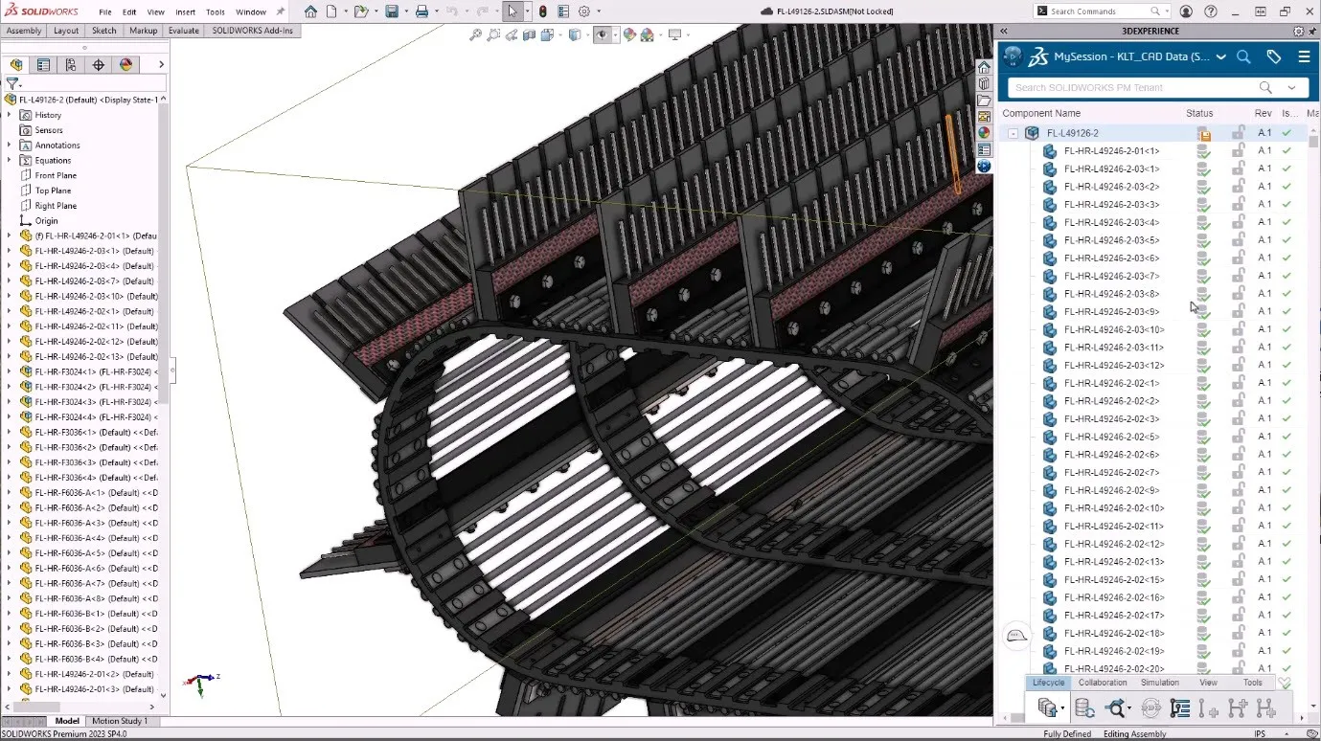Open the ConfigurationManager tab icon

[x=70, y=64]
